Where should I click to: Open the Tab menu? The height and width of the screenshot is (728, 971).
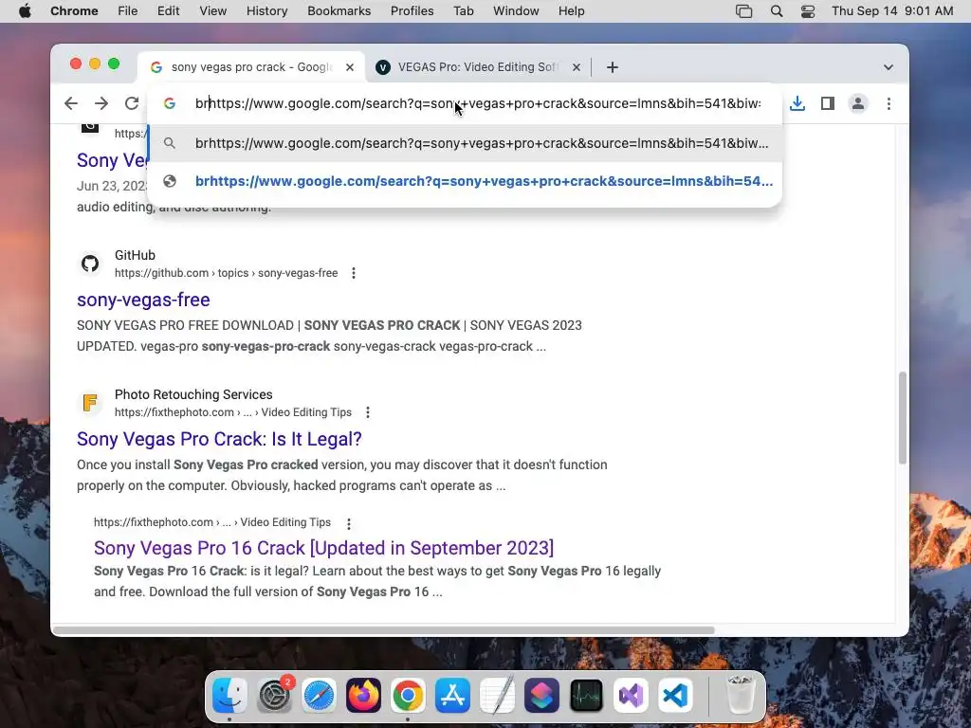[463, 11]
